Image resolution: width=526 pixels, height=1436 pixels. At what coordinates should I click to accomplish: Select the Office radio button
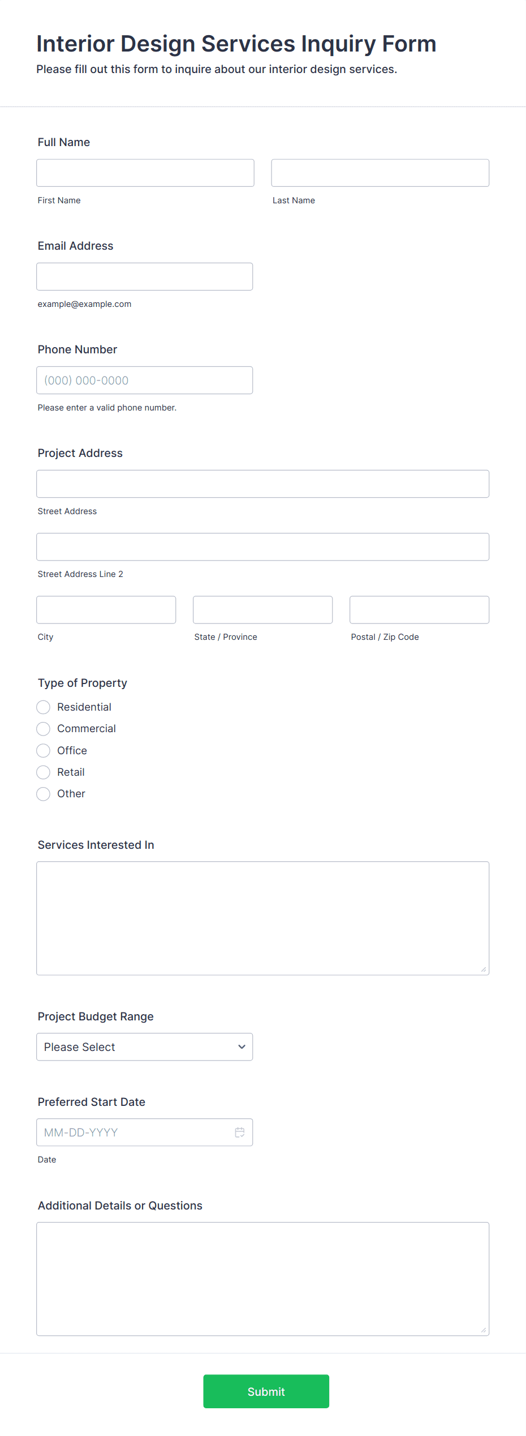coord(43,751)
